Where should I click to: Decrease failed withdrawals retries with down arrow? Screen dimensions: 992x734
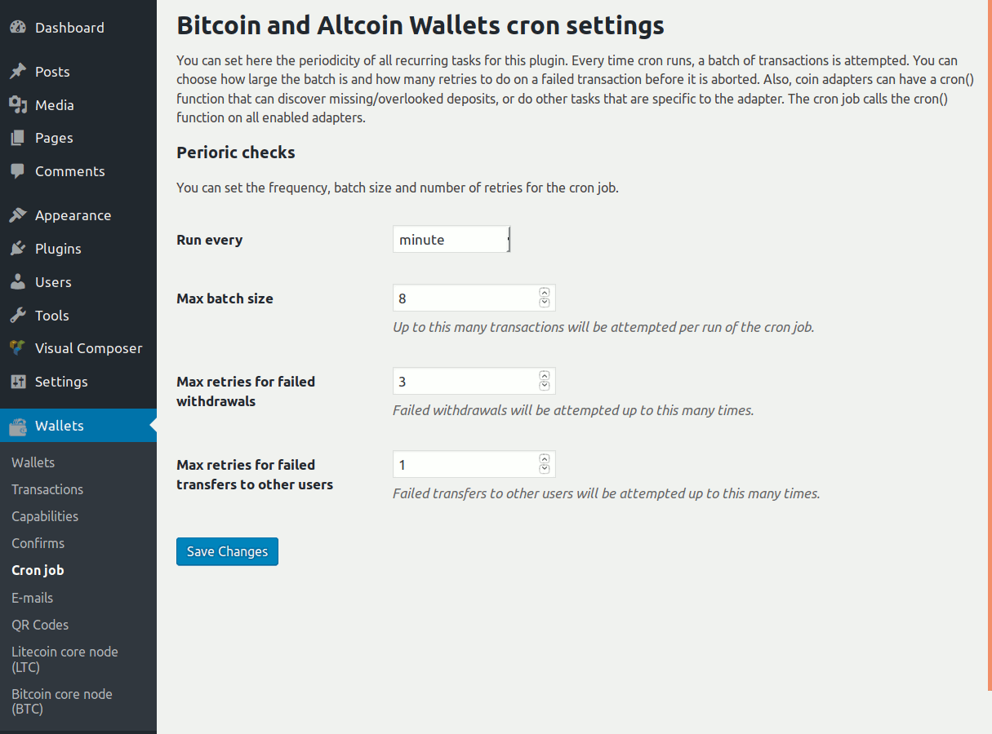545,387
